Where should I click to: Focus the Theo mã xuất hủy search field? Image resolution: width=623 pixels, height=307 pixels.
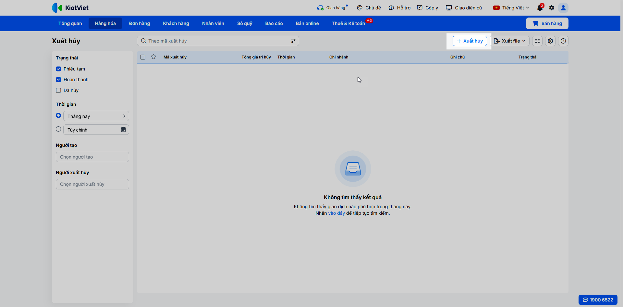pyautogui.click(x=218, y=41)
